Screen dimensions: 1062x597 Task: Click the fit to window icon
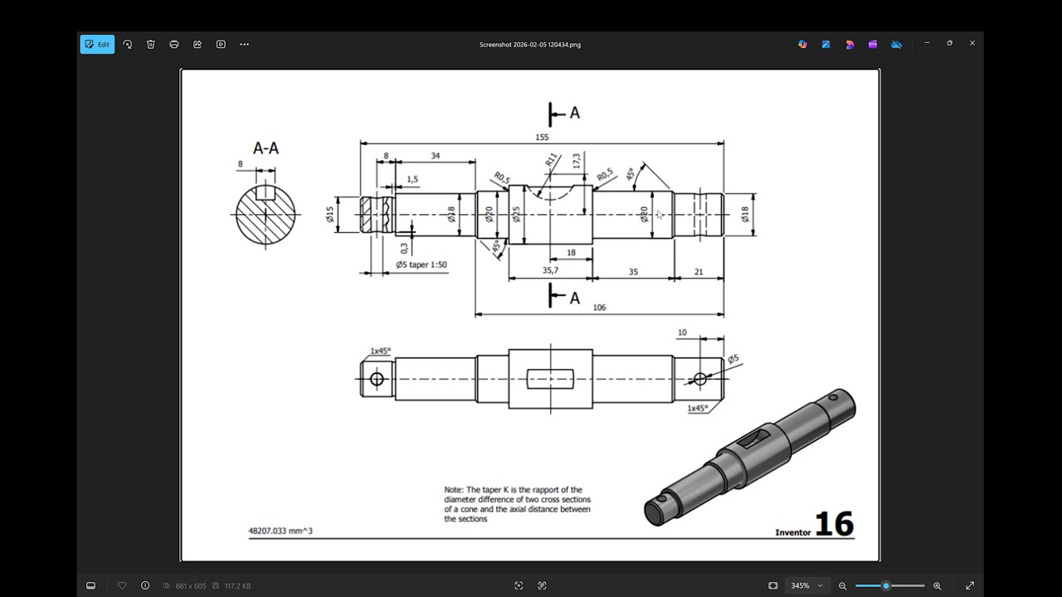coord(772,585)
